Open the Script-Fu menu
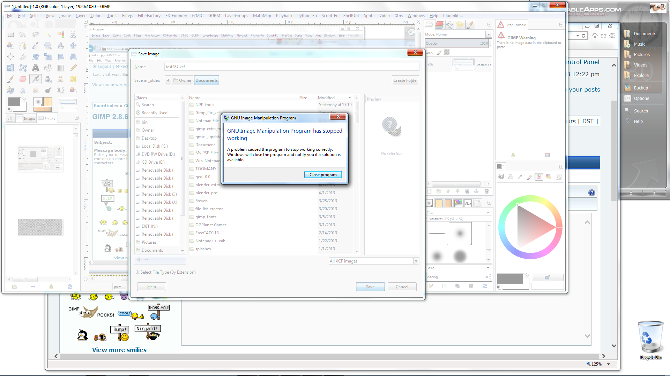Viewport: 670px width, 376px height. tap(330, 16)
